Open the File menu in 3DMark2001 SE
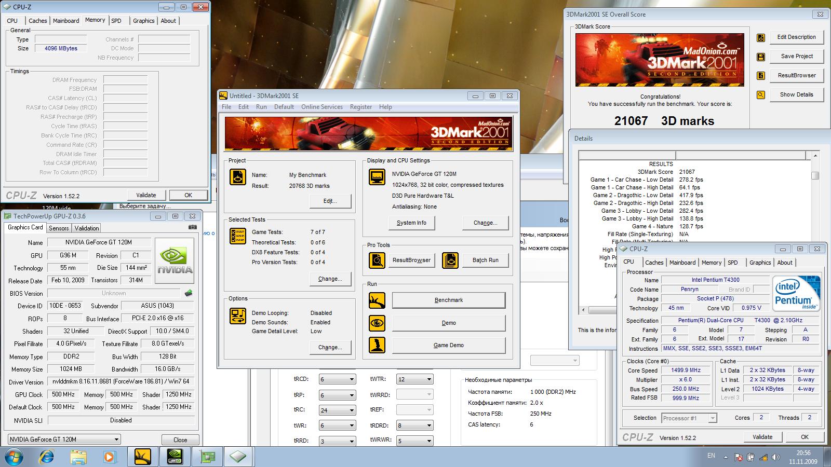This screenshot has width=831, height=467. click(226, 107)
